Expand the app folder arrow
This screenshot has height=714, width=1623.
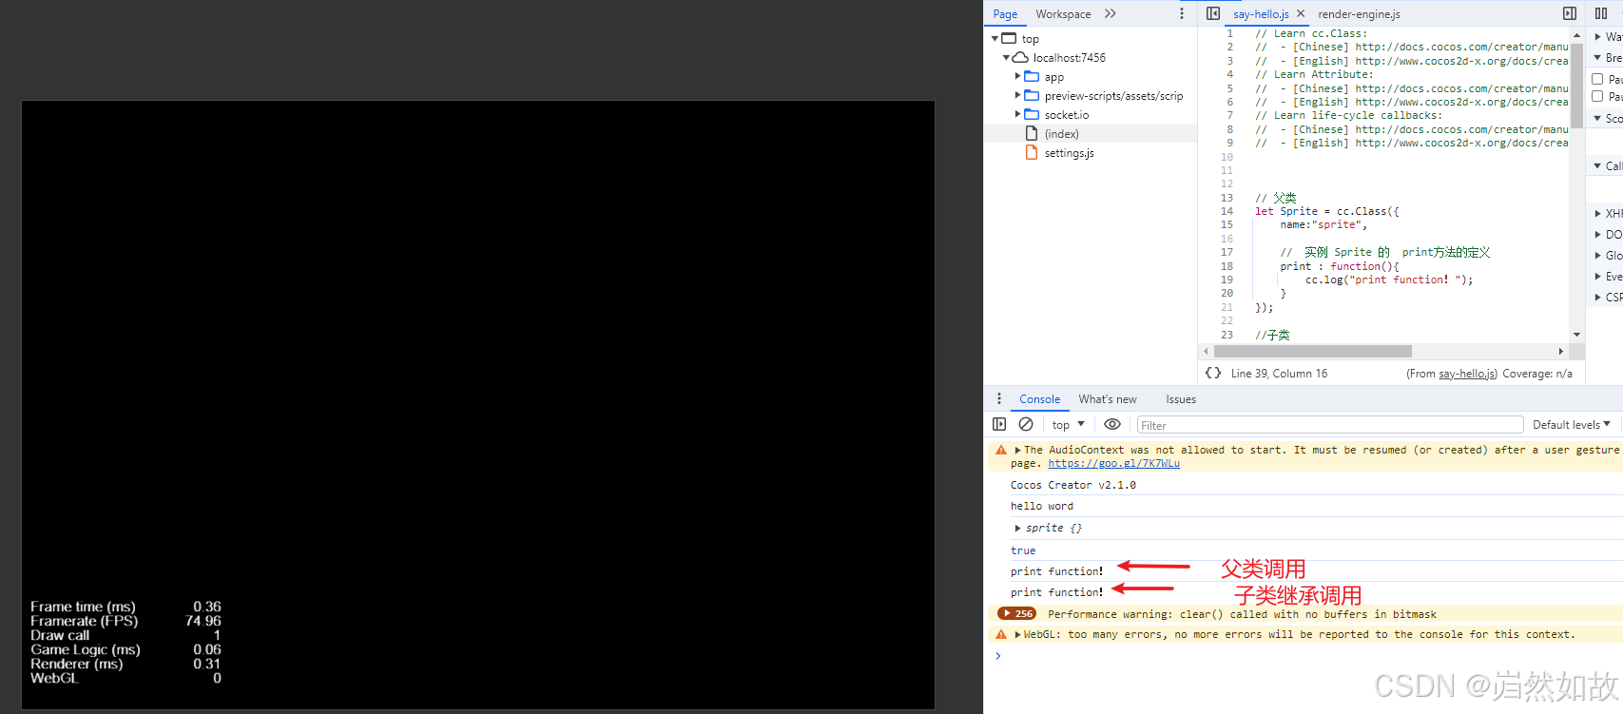click(x=1017, y=76)
